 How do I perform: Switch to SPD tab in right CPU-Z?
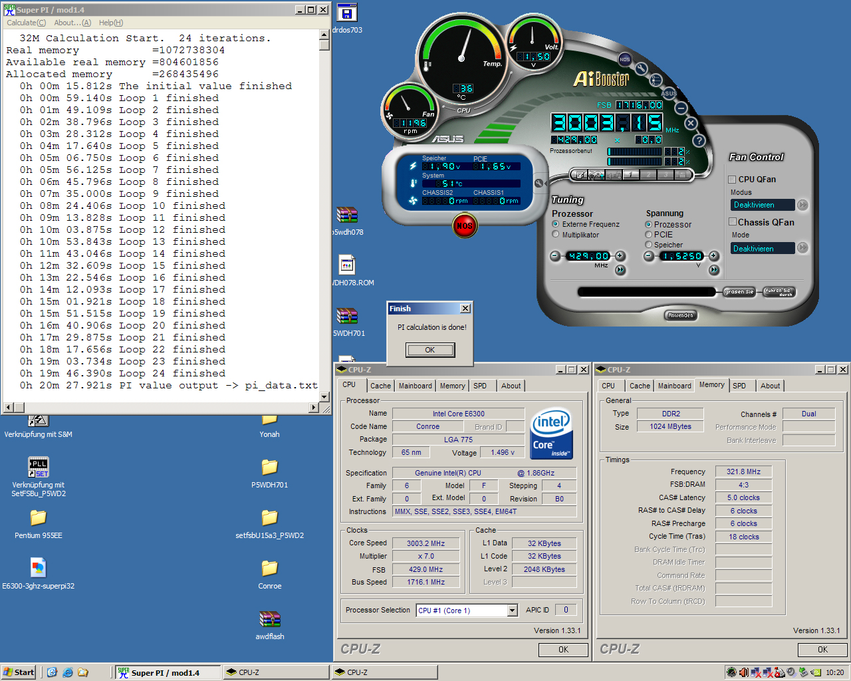(739, 386)
